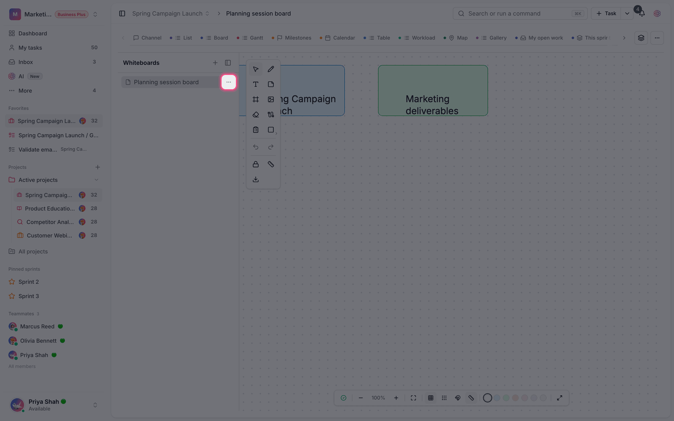
Task: Click the export download icon
Action: [256, 179]
